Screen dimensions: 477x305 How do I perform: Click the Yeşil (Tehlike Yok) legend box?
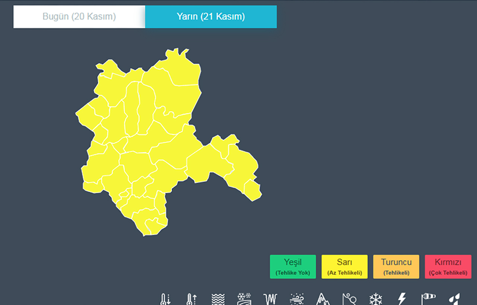tap(293, 267)
